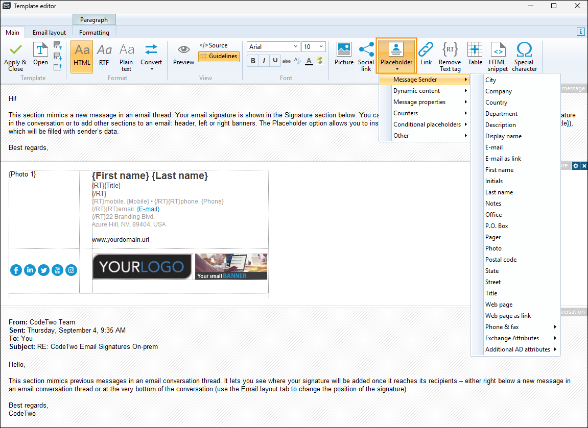The height and width of the screenshot is (428, 588).
Task: Pick the font color swatch
Action: coord(309,61)
